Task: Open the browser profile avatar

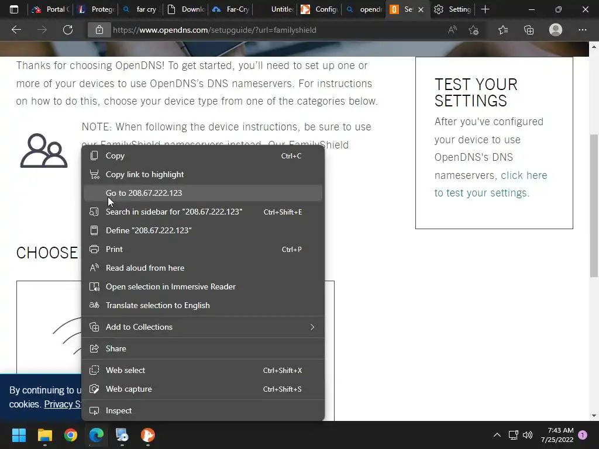Action: tap(556, 30)
